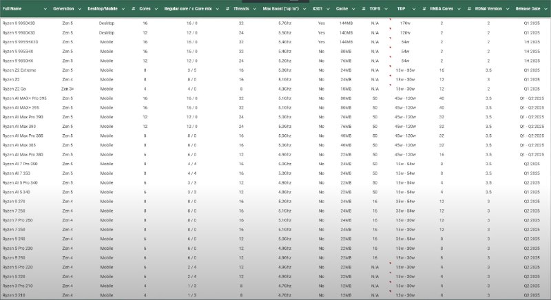Open the Max Boost column filter dropdown
This screenshot has width=551, height=300.
[x=304, y=9]
